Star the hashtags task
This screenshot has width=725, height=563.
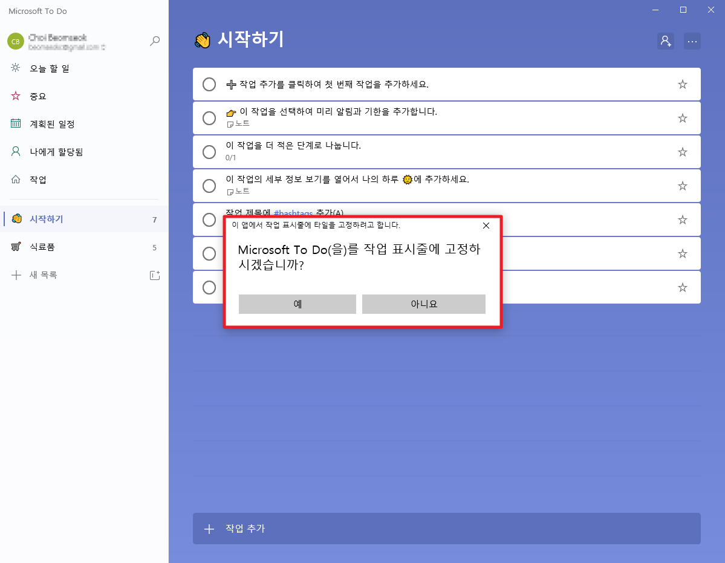point(683,220)
